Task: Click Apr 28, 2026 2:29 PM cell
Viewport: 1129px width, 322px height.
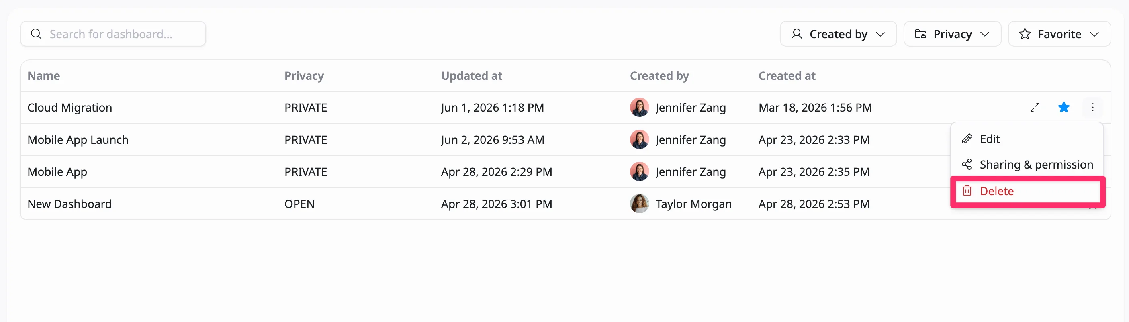Action: click(497, 172)
